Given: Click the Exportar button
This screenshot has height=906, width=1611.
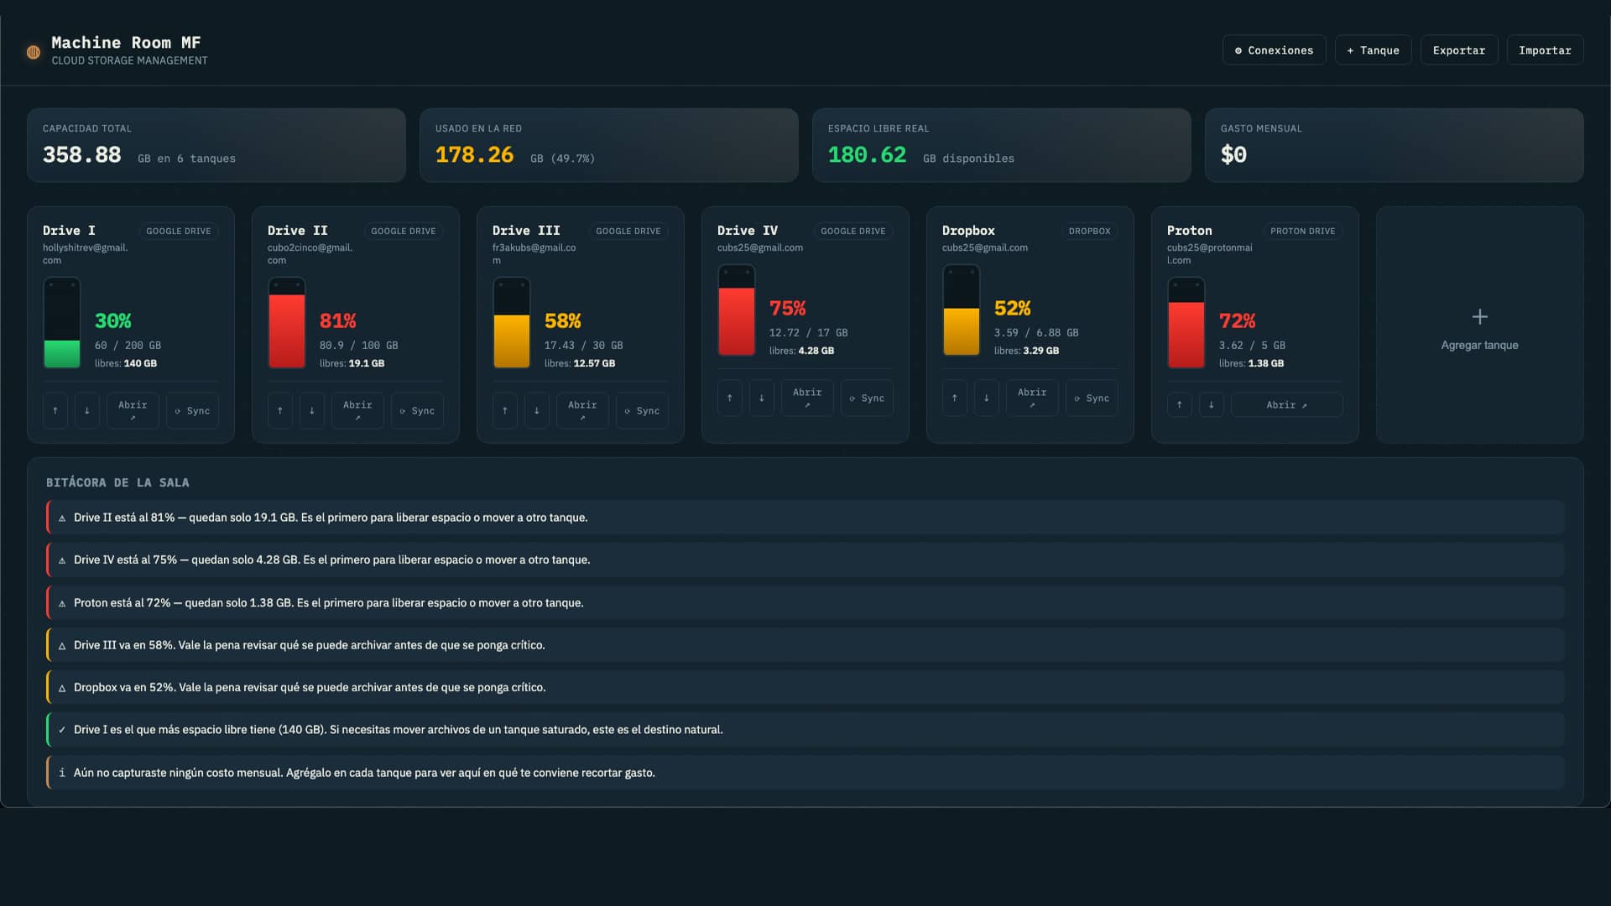Looking at the screenshot, I should (1459, 50).
